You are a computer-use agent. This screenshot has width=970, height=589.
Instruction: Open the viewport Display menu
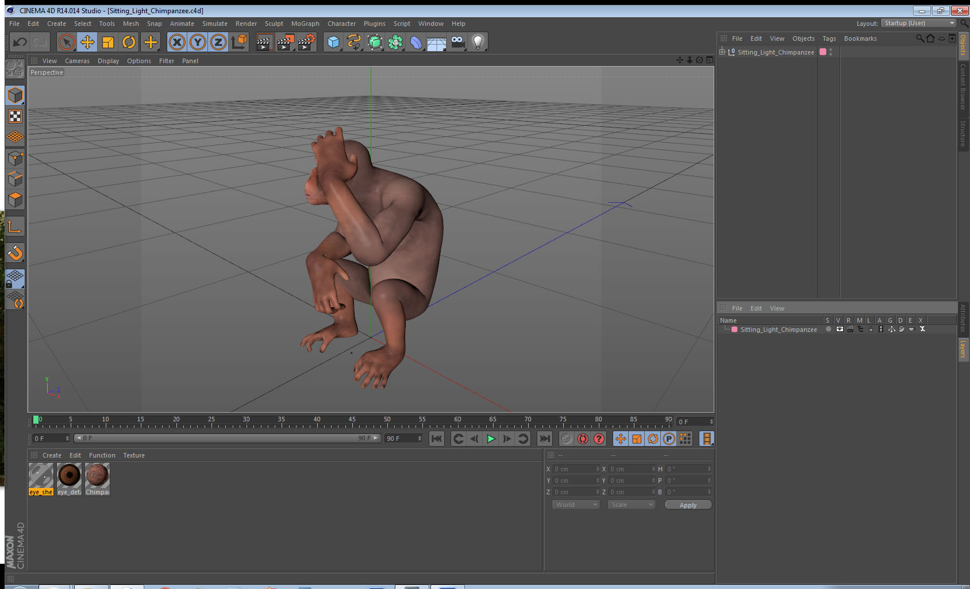(x=108, y=61)
